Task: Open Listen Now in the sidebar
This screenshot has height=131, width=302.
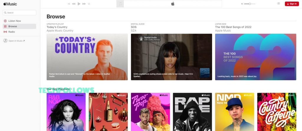Action: point(19,21)
